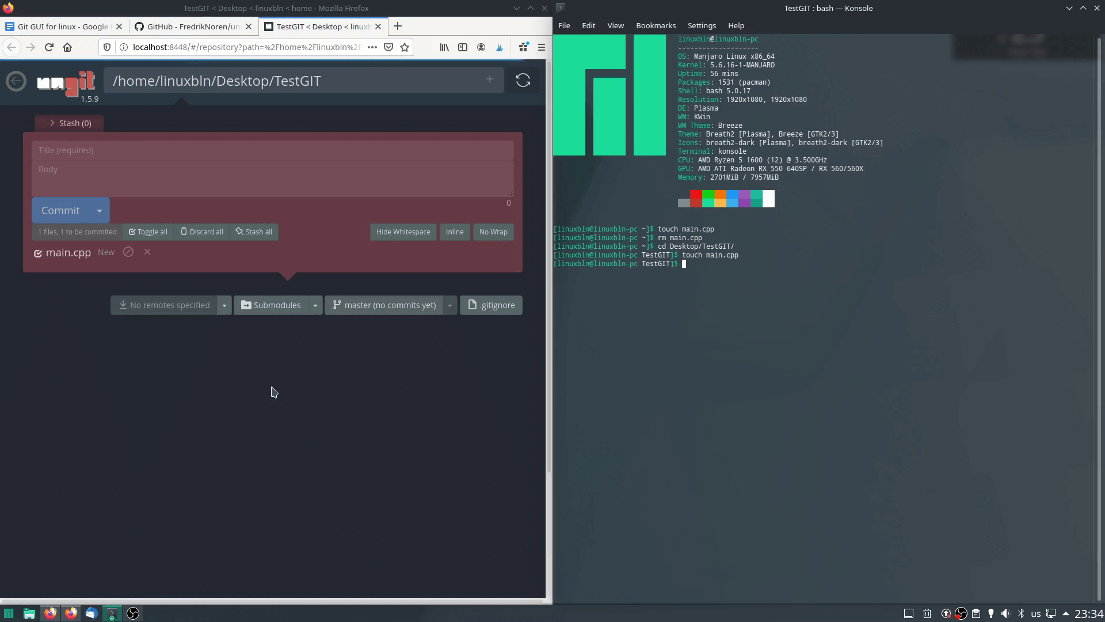The image size is (1105, 622).
Task: Click the Commit button
Action: 60,210
